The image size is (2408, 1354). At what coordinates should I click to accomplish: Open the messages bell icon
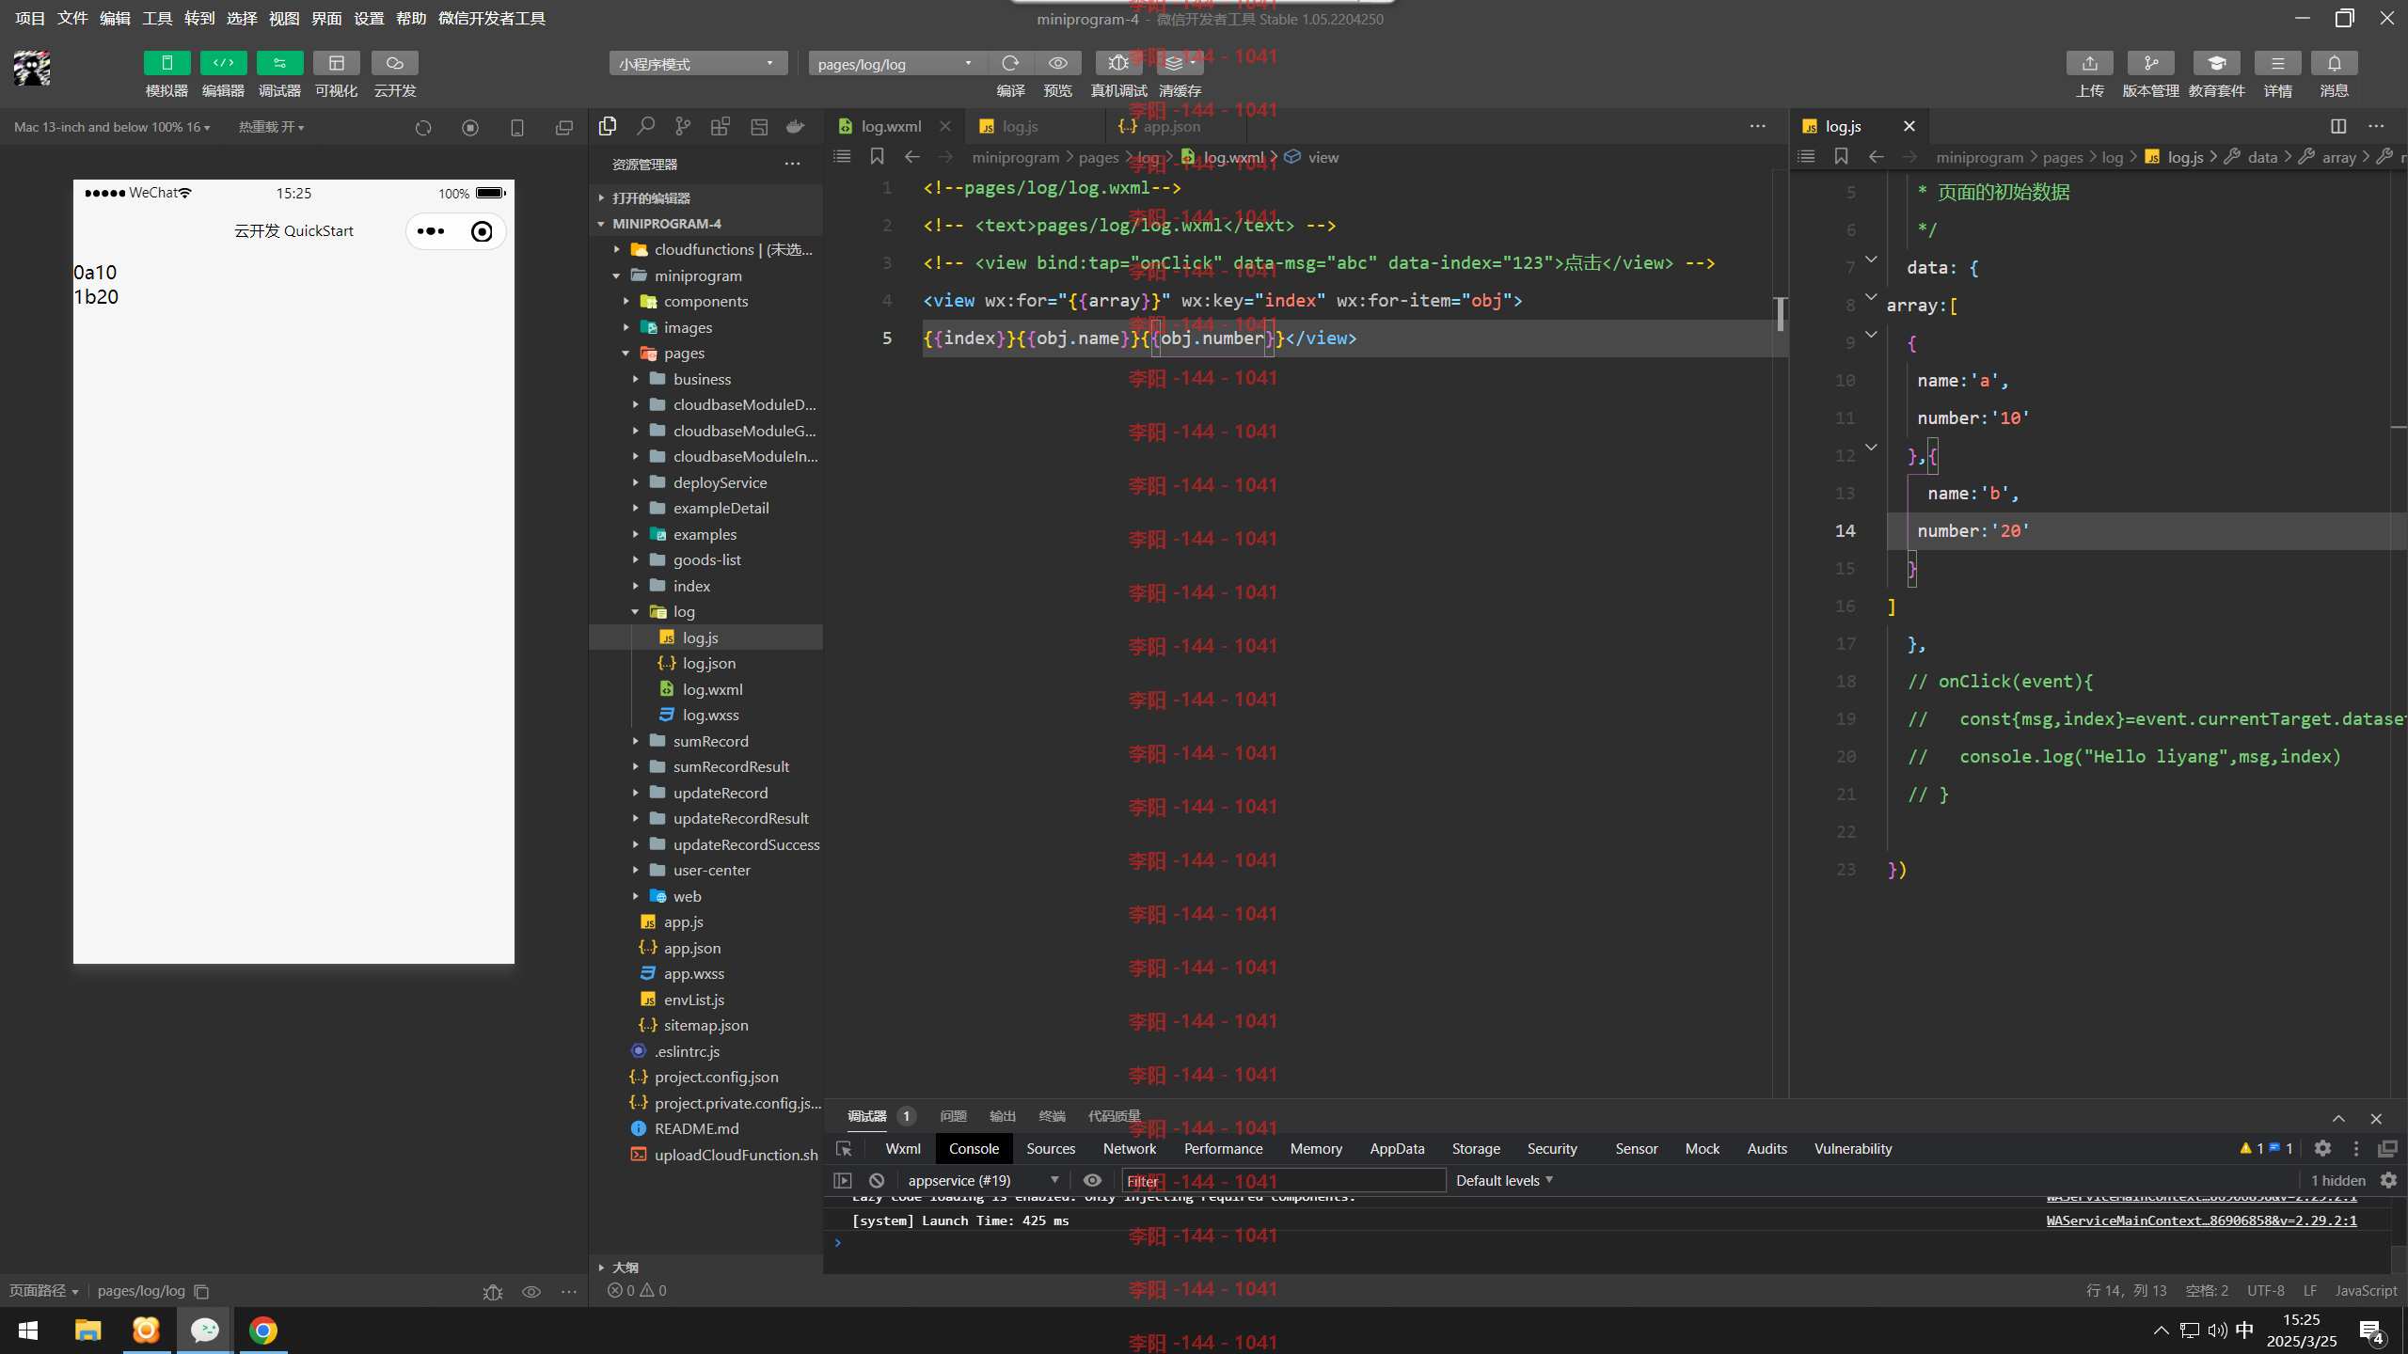coord(2334,63)
